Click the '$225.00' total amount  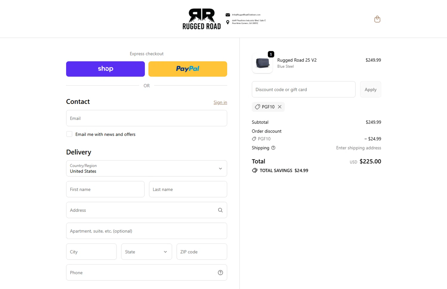point(370,161)
